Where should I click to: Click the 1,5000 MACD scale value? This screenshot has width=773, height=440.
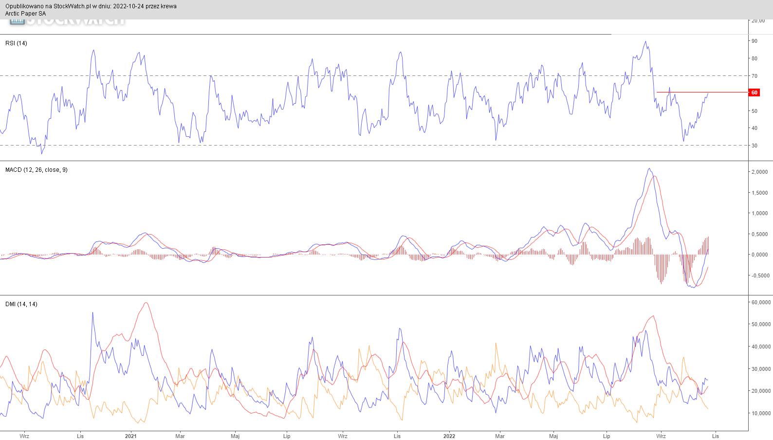pos(760,193)
